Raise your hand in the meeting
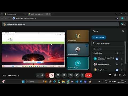The width and height of the screenshot is (128, 96). pos(77,75)
